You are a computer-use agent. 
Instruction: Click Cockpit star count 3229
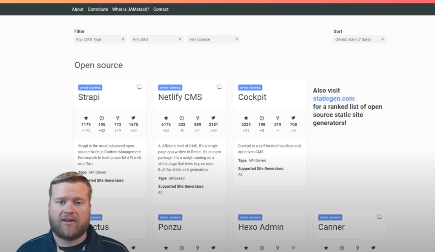[x=246, y=125]
